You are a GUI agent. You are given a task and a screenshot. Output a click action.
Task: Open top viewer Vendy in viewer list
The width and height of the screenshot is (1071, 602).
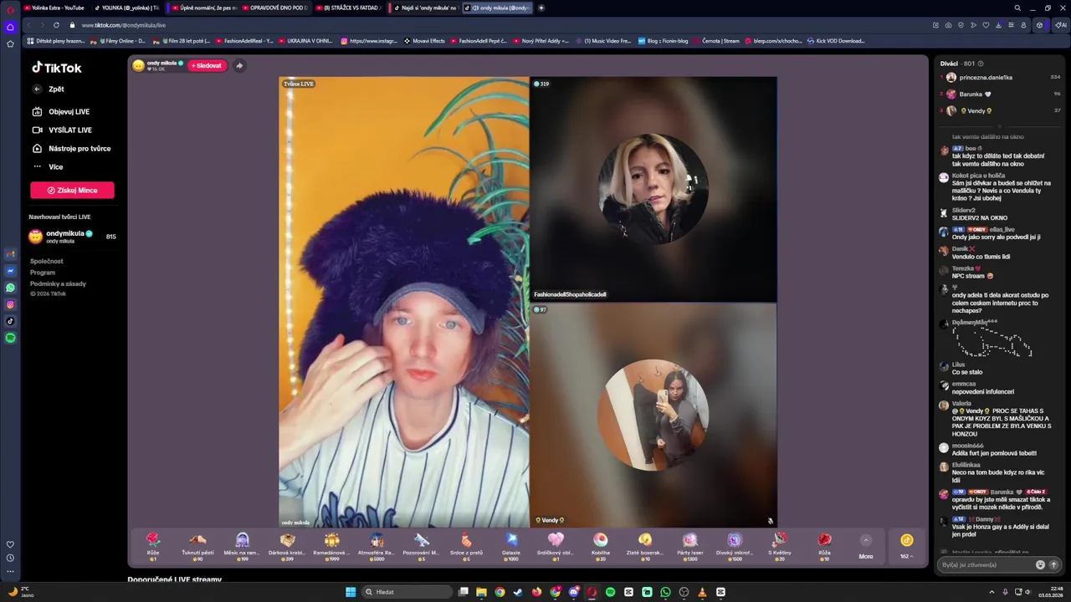[1001, 110]
